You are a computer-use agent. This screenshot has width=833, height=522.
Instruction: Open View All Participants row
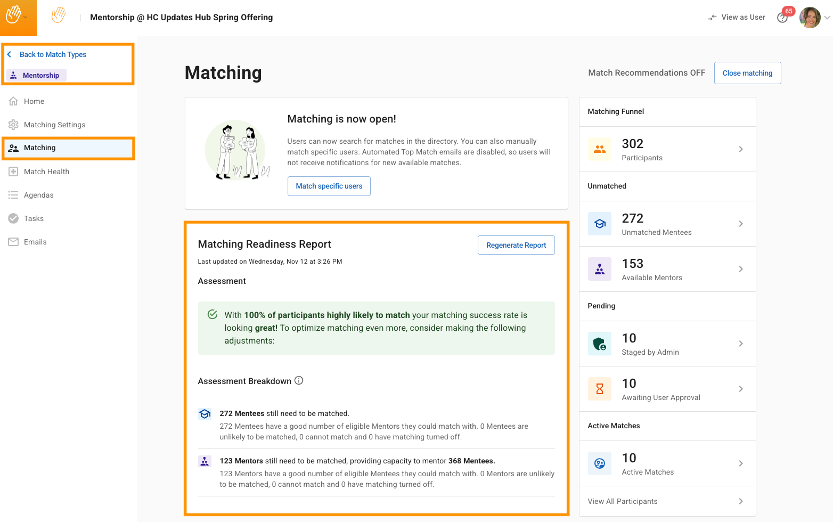[x=667, y=501]
